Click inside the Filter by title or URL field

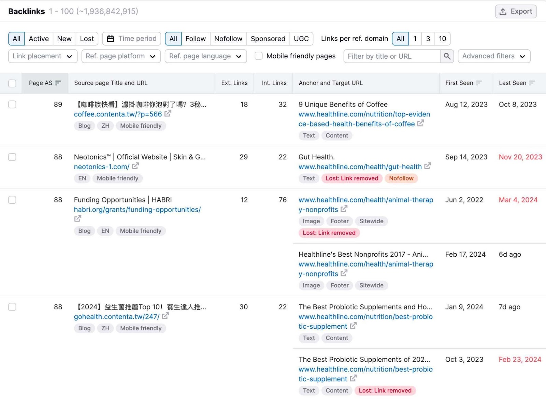coord(389,56)
